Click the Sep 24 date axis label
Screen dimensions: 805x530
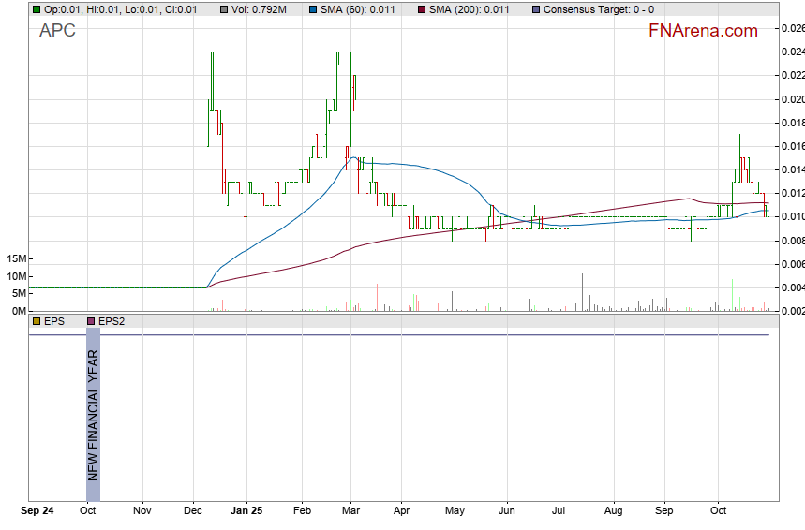tap(37, 512)
